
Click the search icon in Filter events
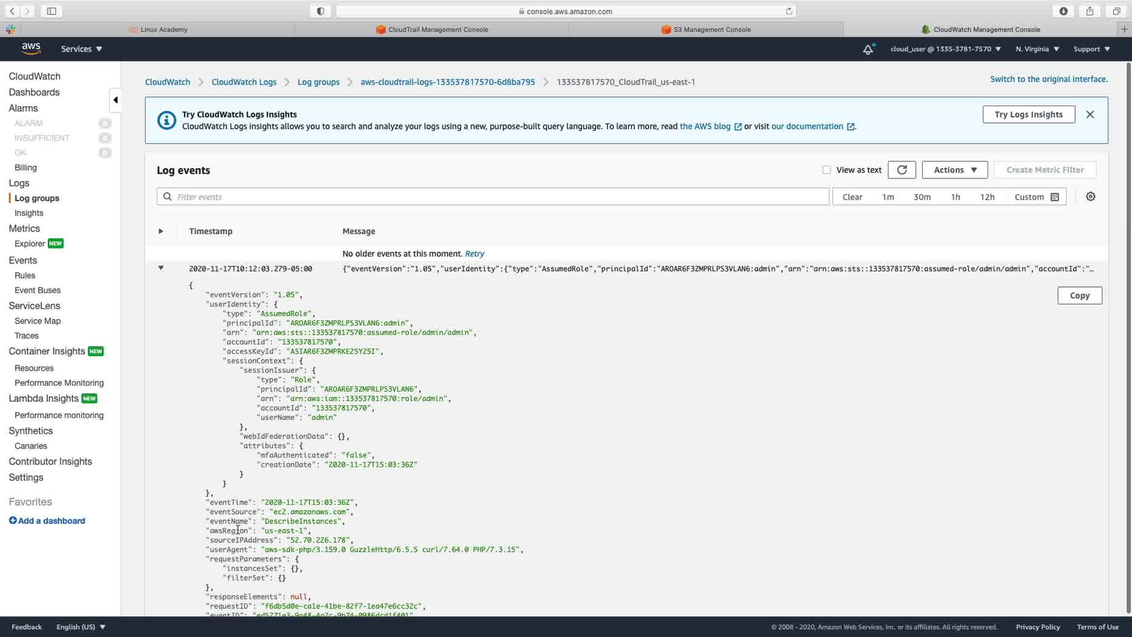click(167, 197)
